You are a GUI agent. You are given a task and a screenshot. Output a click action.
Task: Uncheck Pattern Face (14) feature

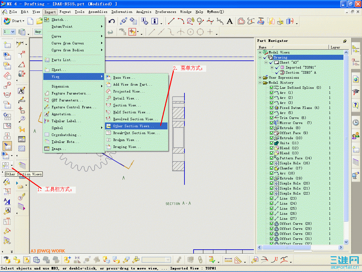pos(271,158)
